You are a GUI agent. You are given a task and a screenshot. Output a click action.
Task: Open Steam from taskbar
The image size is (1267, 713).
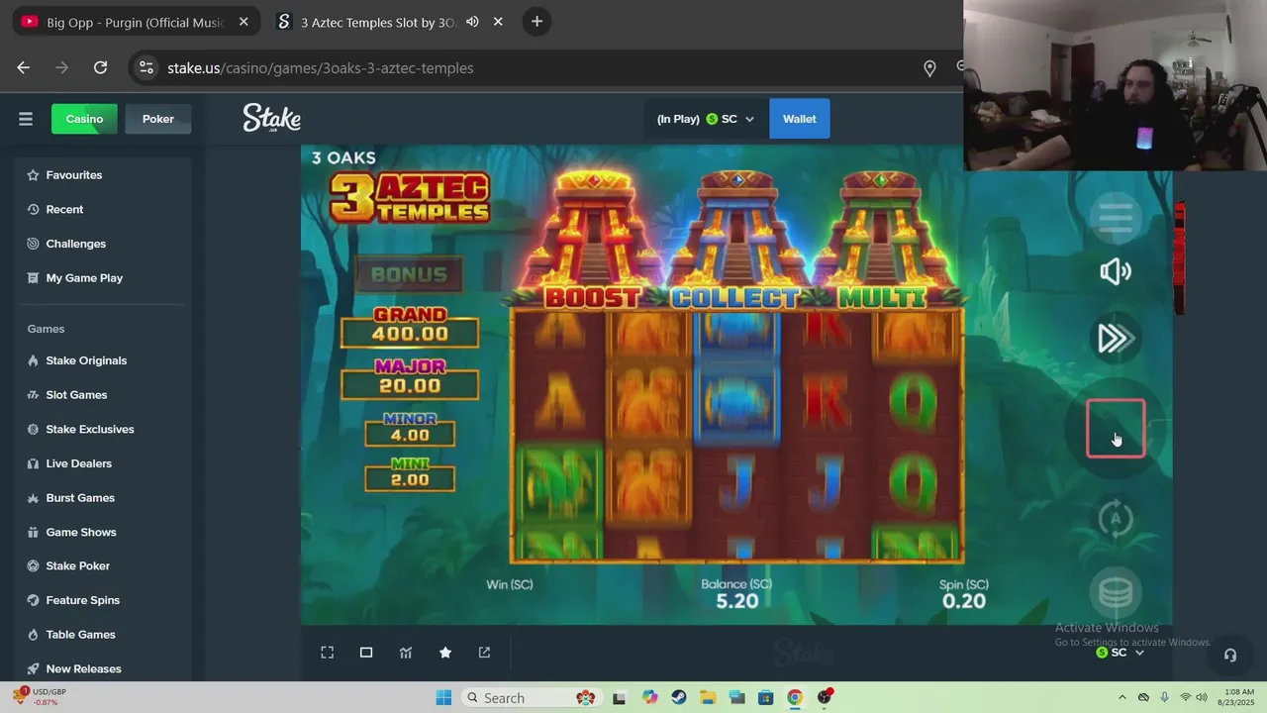click(678, 697)
